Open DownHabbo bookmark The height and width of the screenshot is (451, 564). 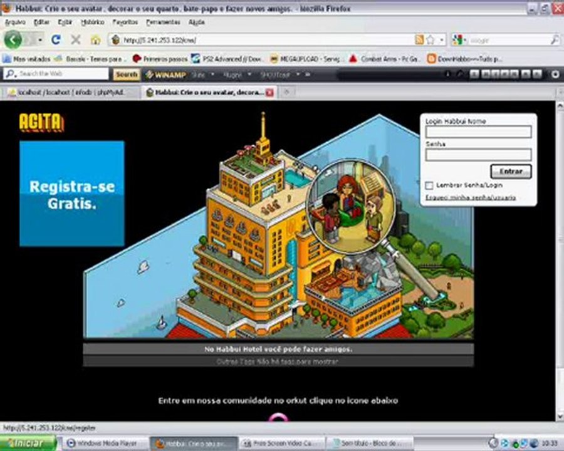point(465,59)
